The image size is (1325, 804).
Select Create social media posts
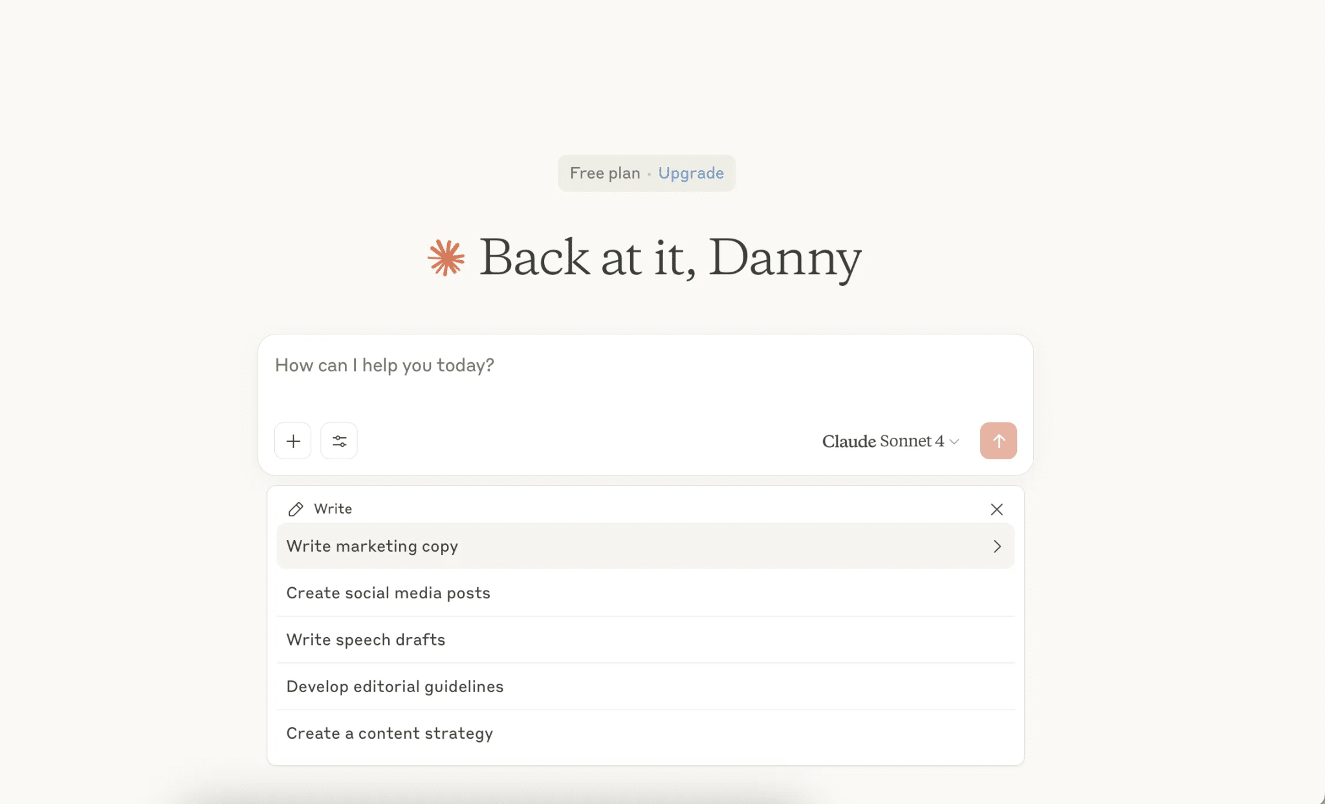[388, 592]
